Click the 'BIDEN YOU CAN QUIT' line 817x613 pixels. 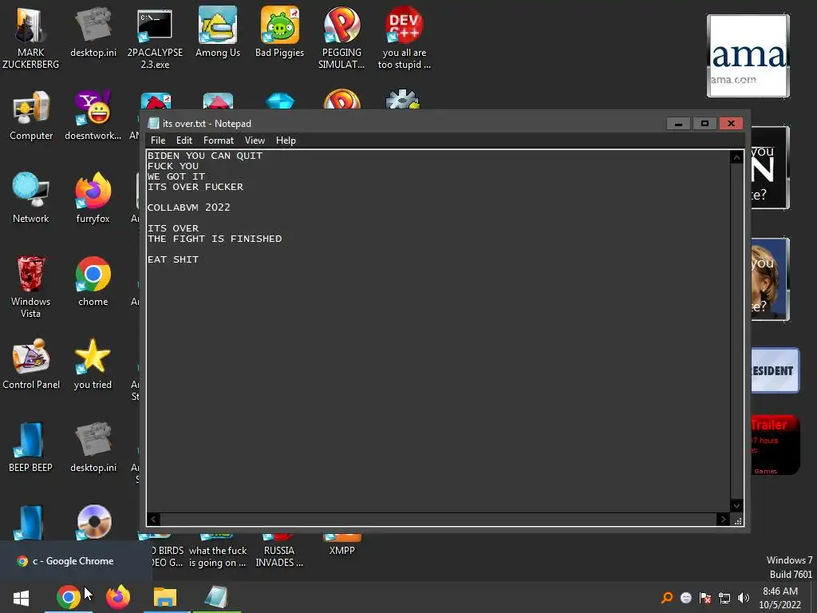pyautogui.click(x=205, y=156)
